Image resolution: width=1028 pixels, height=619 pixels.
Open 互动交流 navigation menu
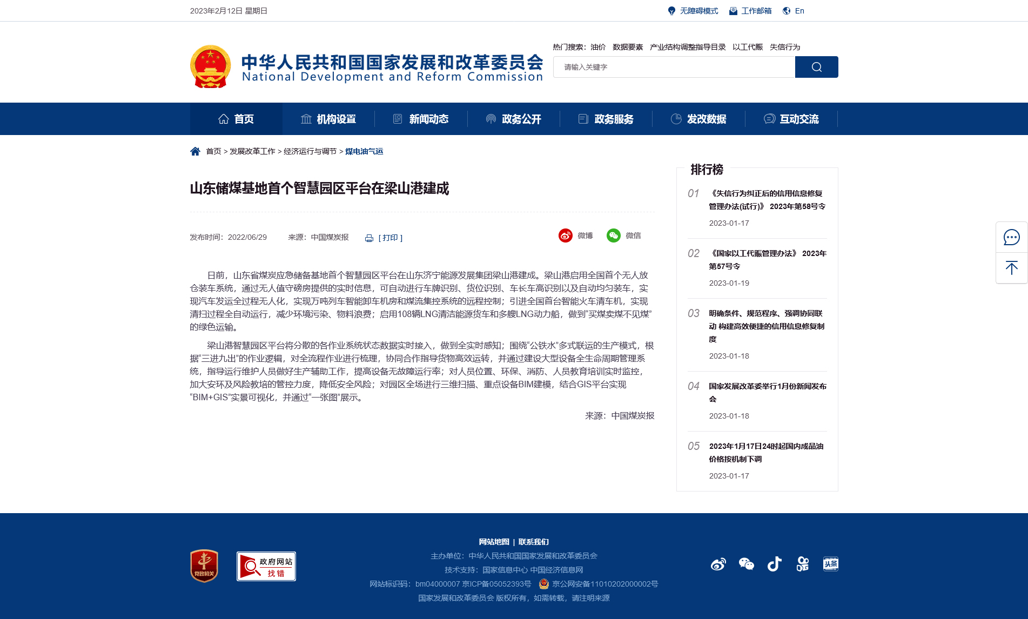click(791, 119)
